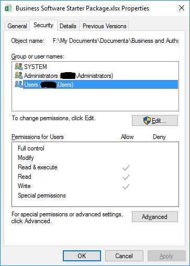This screenshot has height=266, width=190.
Task: Cancel the Properties dialog
Action: click(x=124, y=256)
